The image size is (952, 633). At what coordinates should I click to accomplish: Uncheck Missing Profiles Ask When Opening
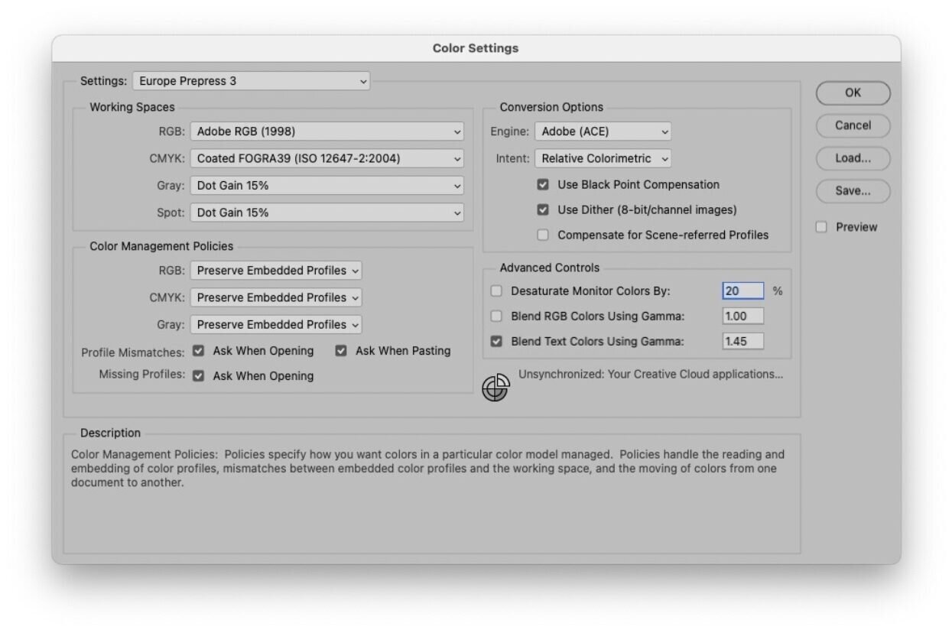click(x=199, y=376)
